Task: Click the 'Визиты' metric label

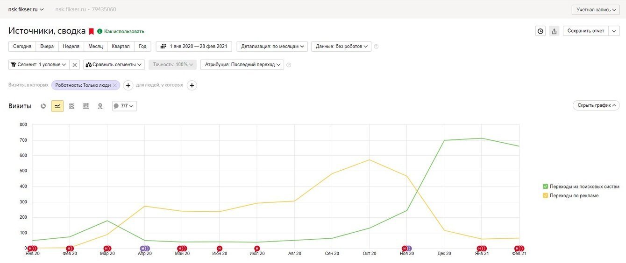Action: click(x=20, y=106)
